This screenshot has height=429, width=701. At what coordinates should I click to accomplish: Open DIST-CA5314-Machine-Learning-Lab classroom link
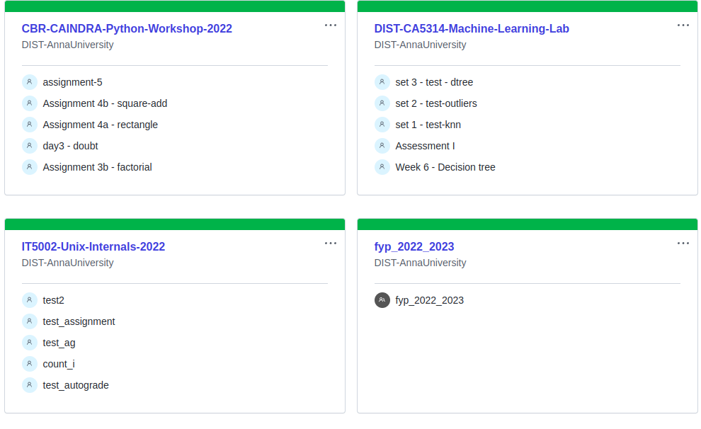click(x=472, y=28)
